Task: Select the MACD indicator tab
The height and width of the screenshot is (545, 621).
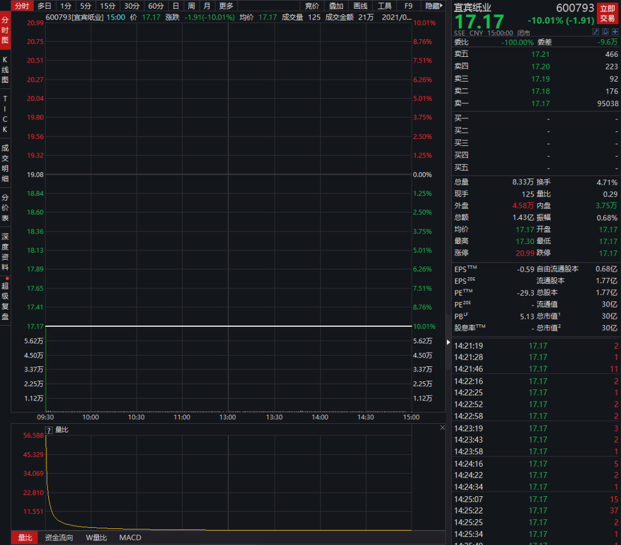Action: [x=130, y=538]
